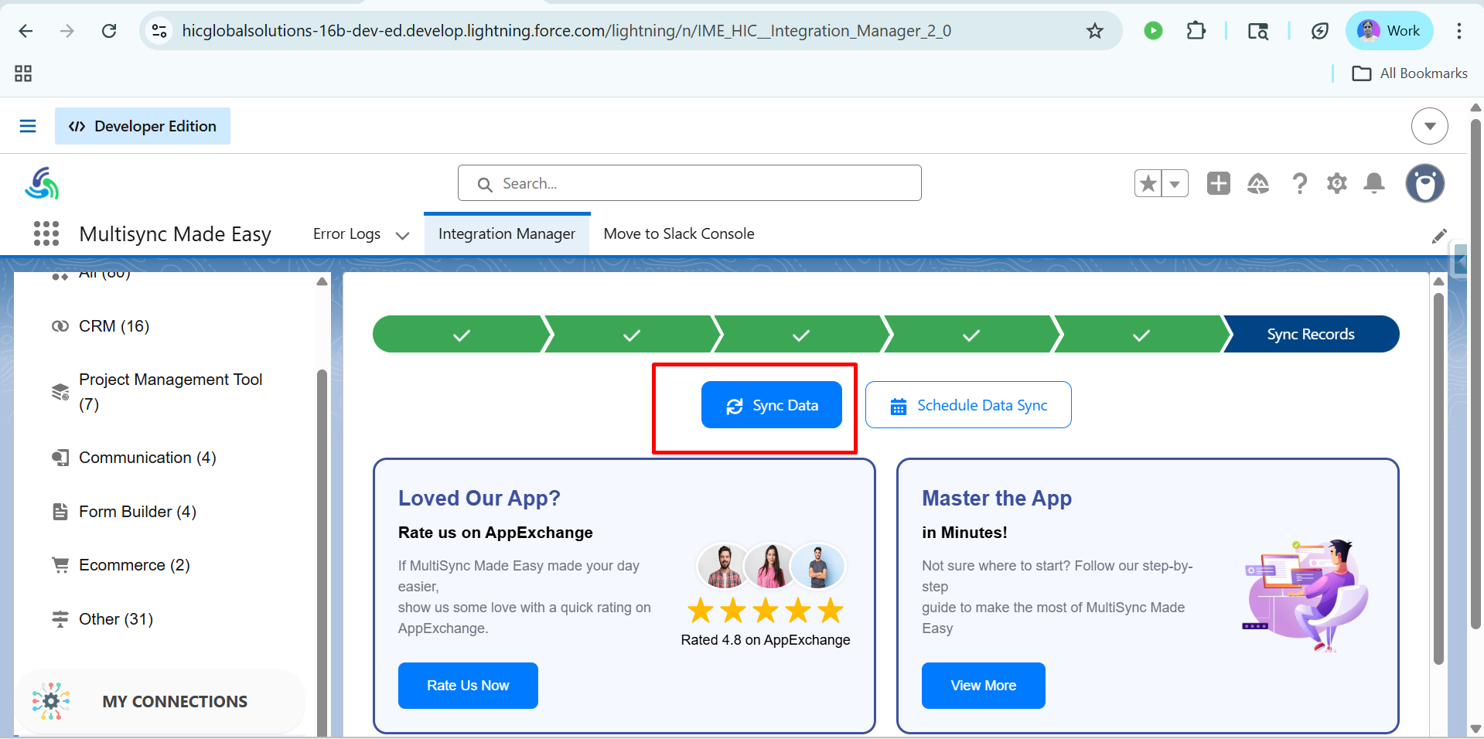Open the user profile avatar
This screenshot has width=1484, height=739.
(x=1424, y=184)
